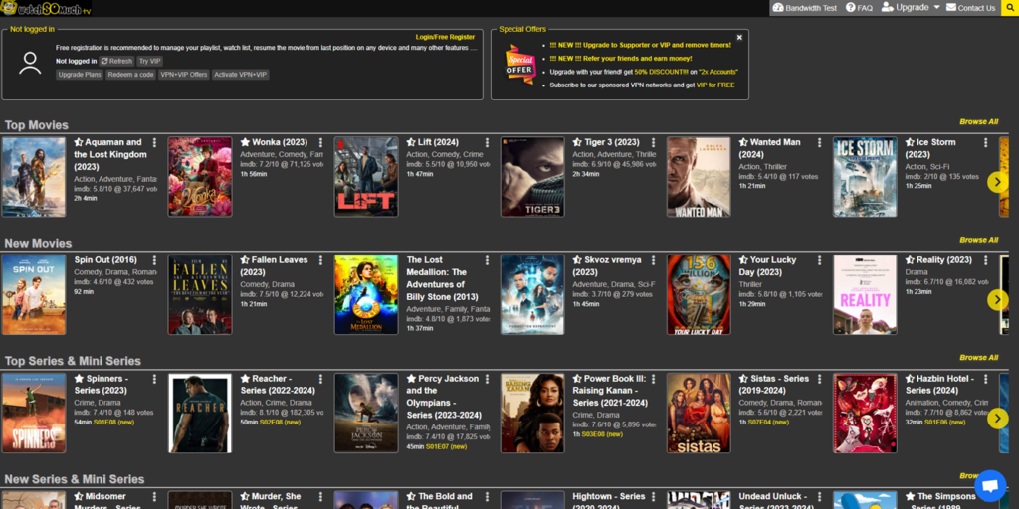
Task: Open three-dot menu for Wonka (2023)
Action: tap(321, 143)
